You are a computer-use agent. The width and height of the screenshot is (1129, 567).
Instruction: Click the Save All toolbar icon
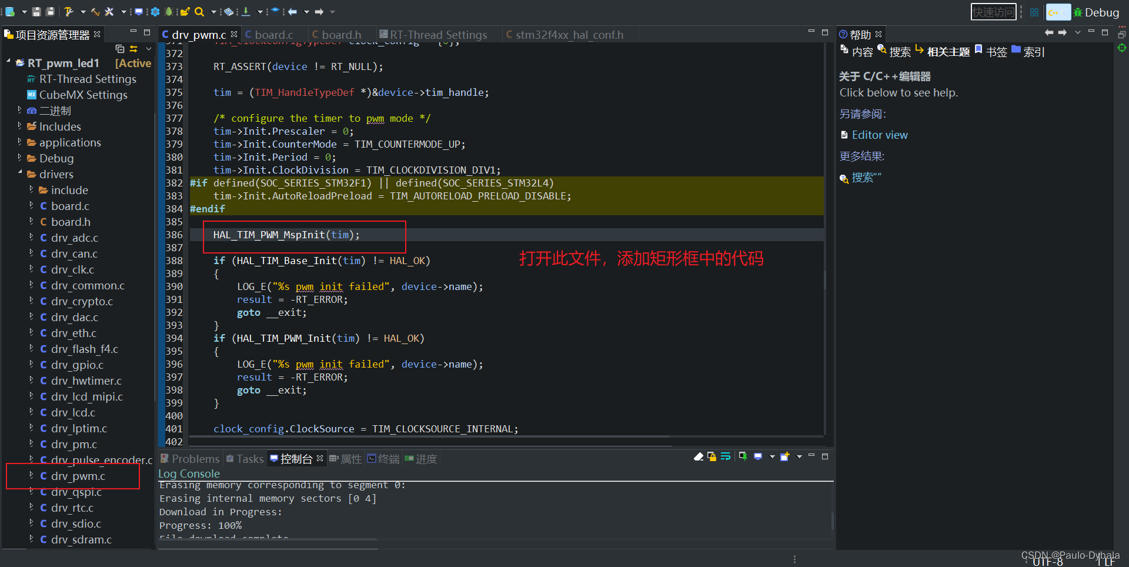click(49, 12)
